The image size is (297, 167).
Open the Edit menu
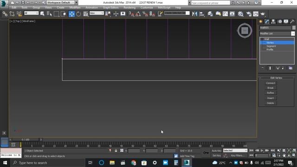[14, 7]
